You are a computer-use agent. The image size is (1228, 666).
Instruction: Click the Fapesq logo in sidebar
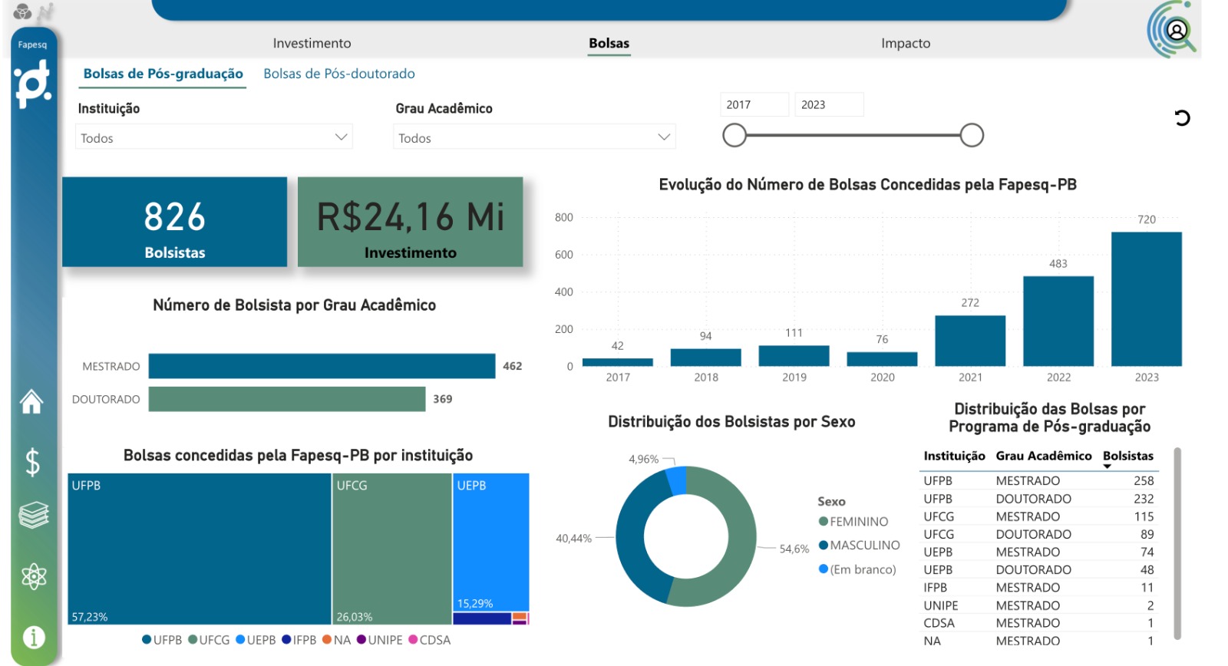pyautogui.click(x=33, y=84)
